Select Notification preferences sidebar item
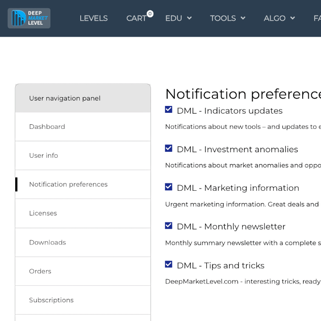The width and height of the screenshot is (321, 321). coord(68,184)
